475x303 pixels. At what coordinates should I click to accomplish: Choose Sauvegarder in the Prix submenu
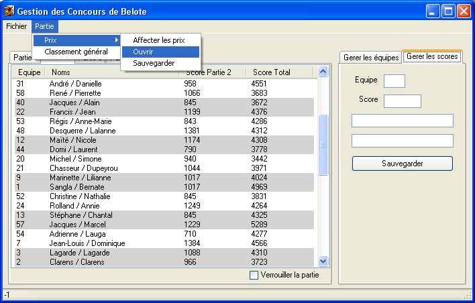pos(154,63)
